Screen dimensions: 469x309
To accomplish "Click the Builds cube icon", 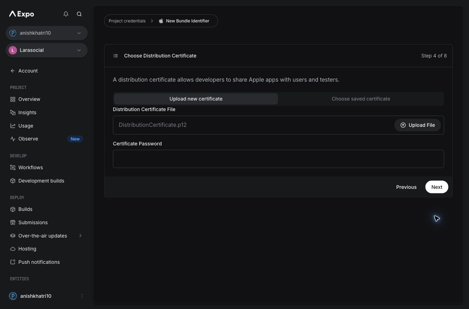I will click(x=13, y=209).
